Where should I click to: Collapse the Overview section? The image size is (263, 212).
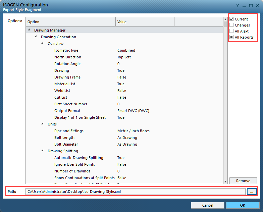click(x=43, y=44)
